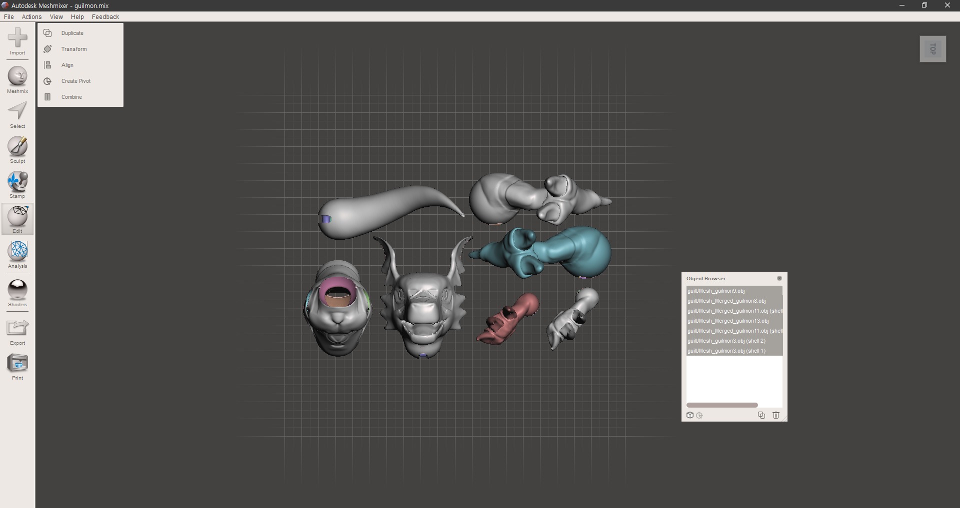Select guilUMesh_guilmon3.obj (shell 1) entry
Image resolution: width=960 pixels, height=508 pixels.
734,351
